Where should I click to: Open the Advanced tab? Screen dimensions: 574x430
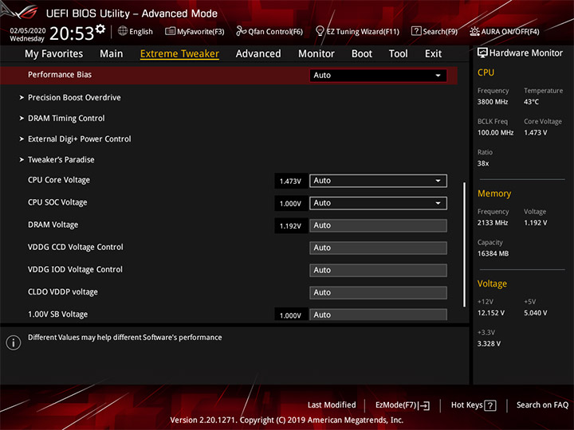pyautogui.click(x=258, y=54)
